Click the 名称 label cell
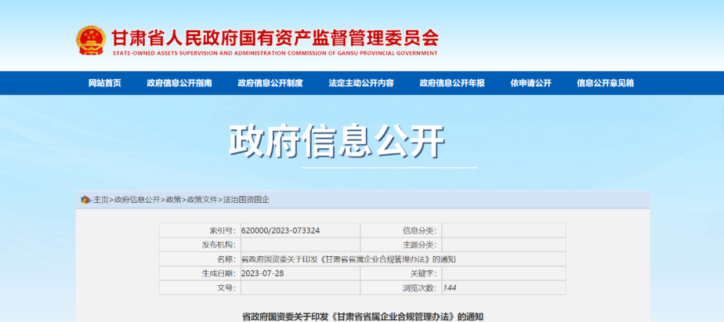The width and height of the screenshot is (724, 322). (x=200, y=259)
